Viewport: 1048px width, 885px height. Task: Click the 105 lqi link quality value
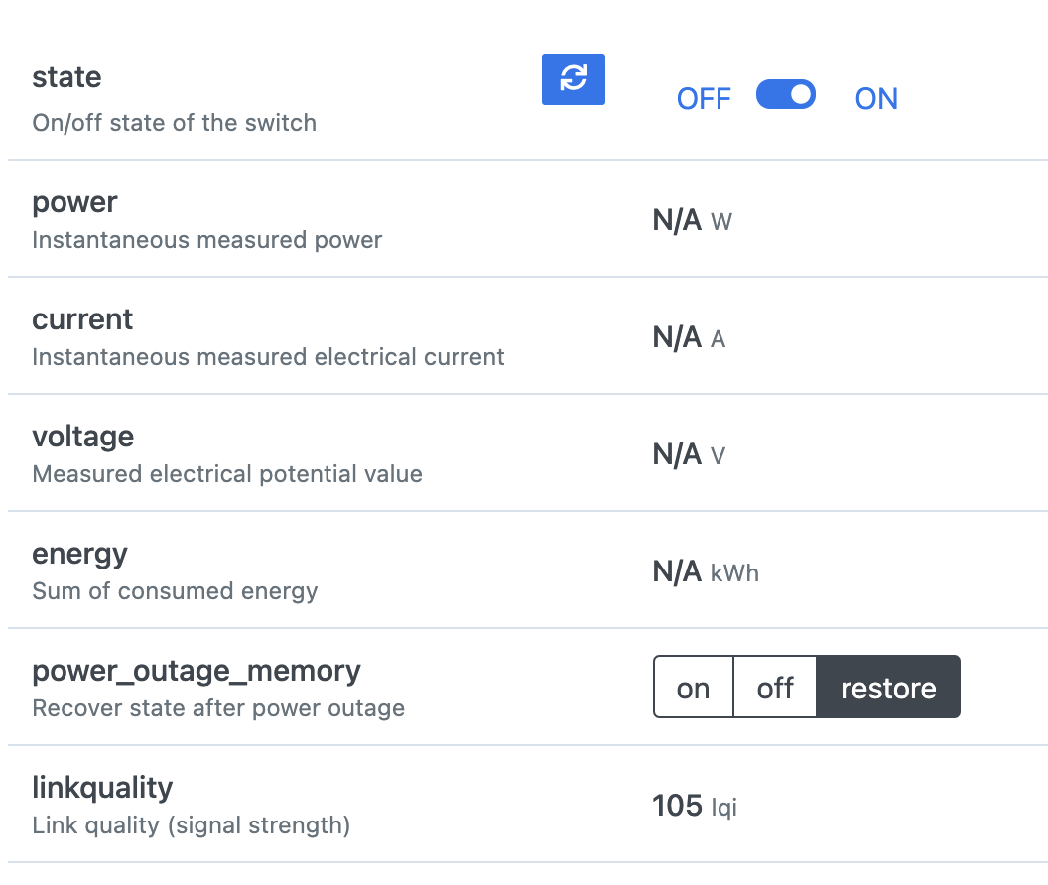tap(694, 806)
